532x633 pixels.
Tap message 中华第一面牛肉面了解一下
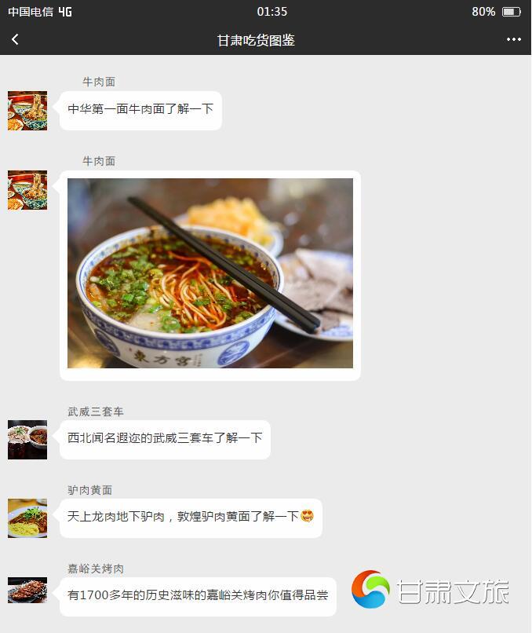click(140, 111)
